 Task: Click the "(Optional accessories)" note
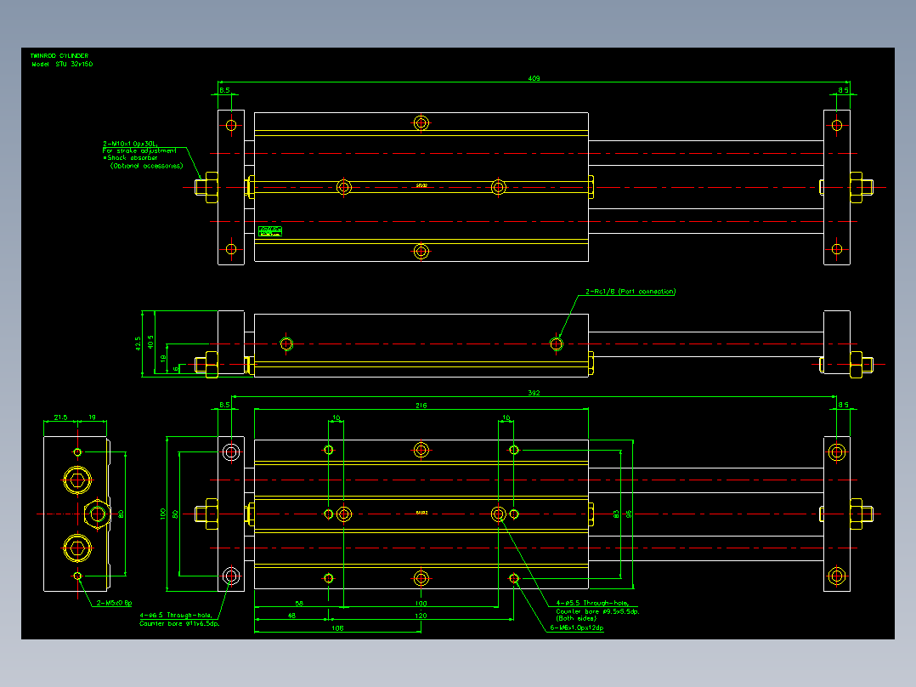pyautogui.click(x=147, y=166)
